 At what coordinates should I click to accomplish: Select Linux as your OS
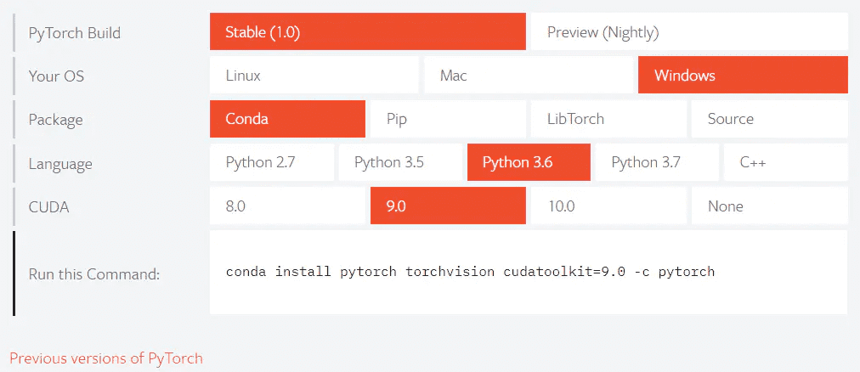(314, 75)
